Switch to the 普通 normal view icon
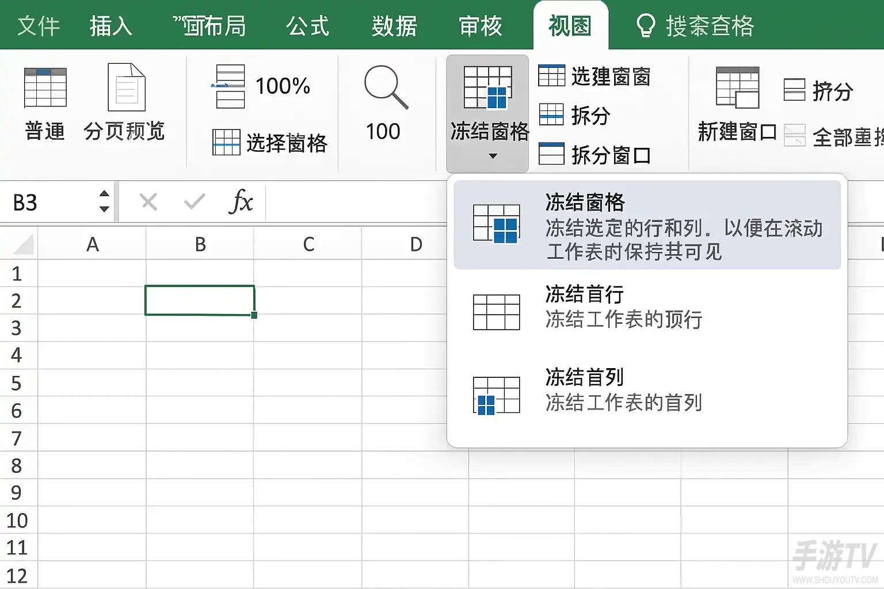 (x=45, y=87)
